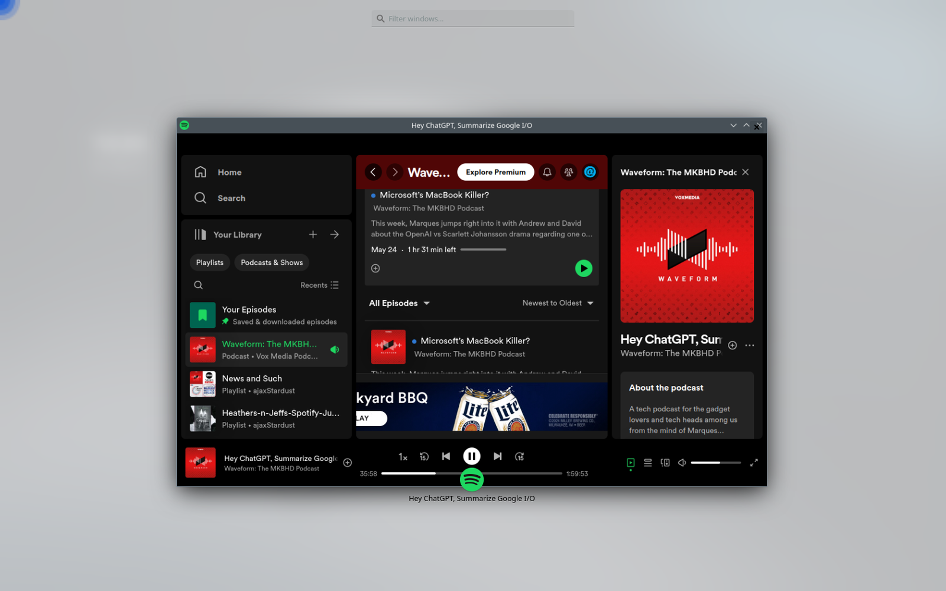Image resolution: width=946 pixels, height=591 pixels.
Task: Search within Your Library
Action: tap(199, 285)
